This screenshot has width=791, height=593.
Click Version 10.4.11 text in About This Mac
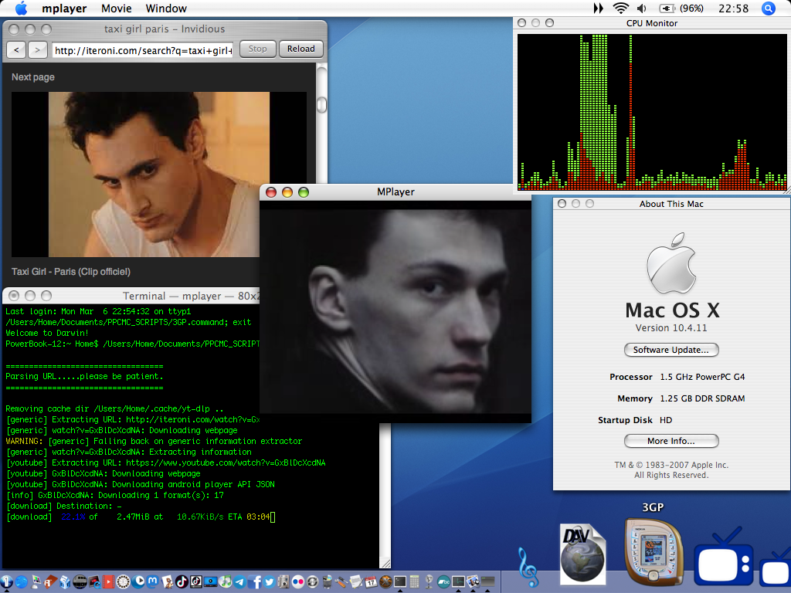pyautogui.click(x=671, y=327)
